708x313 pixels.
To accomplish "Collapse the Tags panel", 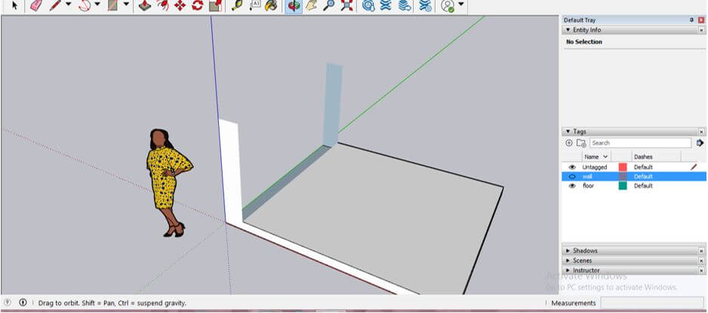I will pyautogui.click(x=568, y=132).
